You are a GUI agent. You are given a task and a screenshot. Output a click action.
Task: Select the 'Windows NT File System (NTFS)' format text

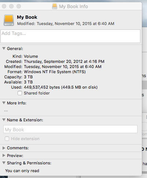pos(55,72)
